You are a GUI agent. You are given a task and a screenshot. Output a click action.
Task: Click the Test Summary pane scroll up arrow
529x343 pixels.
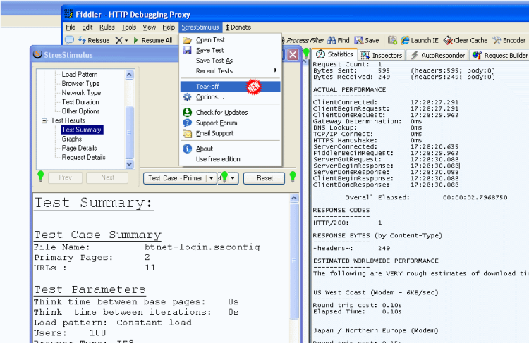coord(294,198)
